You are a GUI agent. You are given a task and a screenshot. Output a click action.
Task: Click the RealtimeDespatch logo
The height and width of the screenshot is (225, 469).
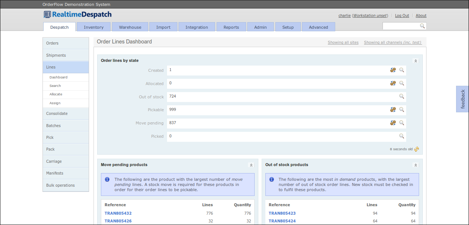(x=78, y=14)
